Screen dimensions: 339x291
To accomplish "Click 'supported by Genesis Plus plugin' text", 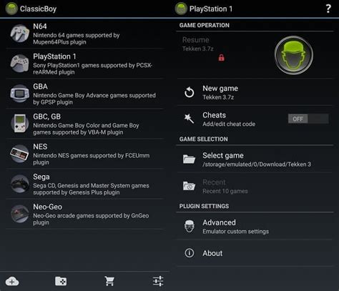I will (77, 192).
